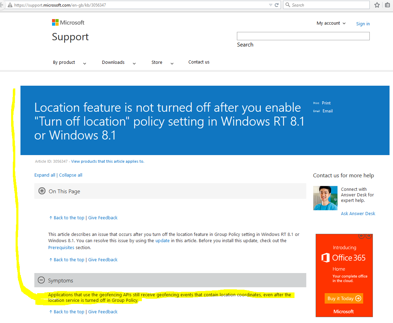Click the Answer Desk agent photo
The height and width of the screenshot is (323, 393).
click(325, 198)
